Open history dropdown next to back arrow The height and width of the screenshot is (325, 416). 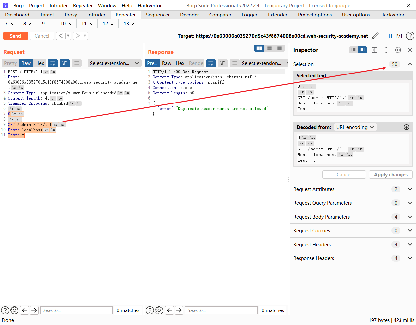point(68,36)
